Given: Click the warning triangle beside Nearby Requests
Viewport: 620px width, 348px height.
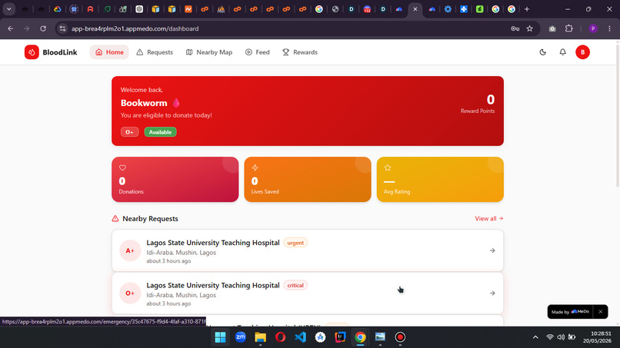Looking at the screenshot, I should pyautogui.click(x=115, y=218).
